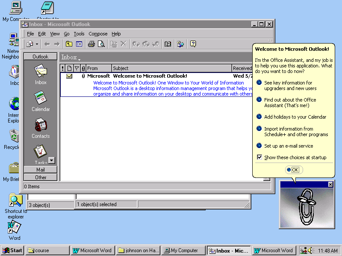Select the My Computer desktop icon
This screenshot has height=256, width=342.
tap(16, 11)
